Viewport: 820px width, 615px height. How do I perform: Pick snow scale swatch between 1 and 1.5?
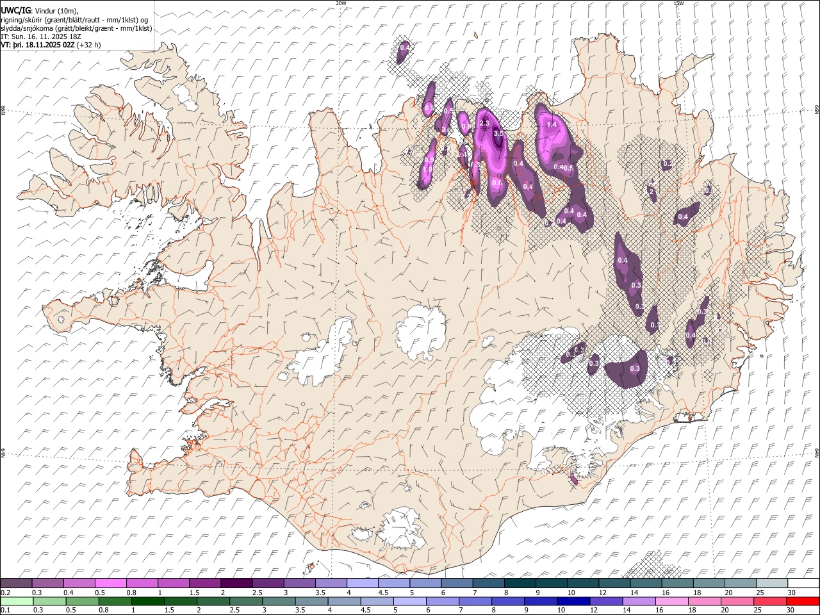click(x=174, y=584)
